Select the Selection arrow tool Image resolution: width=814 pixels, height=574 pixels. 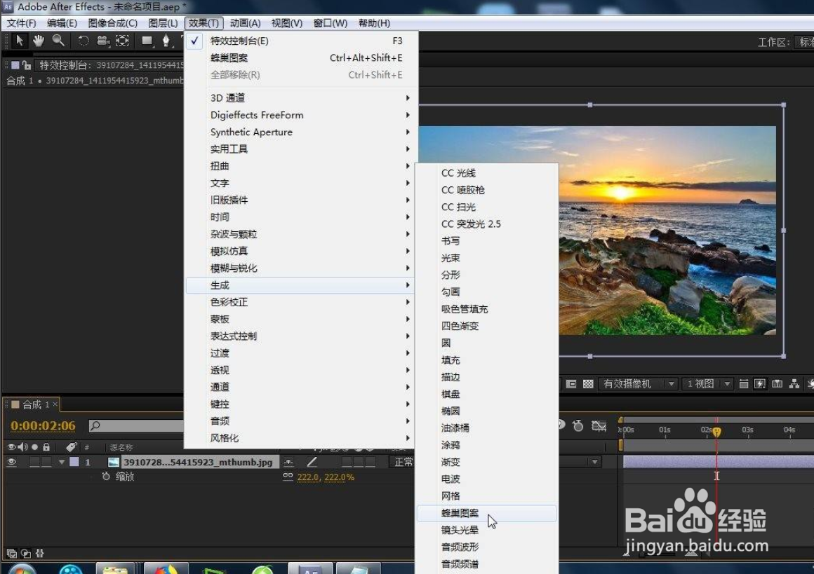click(x=20, y=41)
